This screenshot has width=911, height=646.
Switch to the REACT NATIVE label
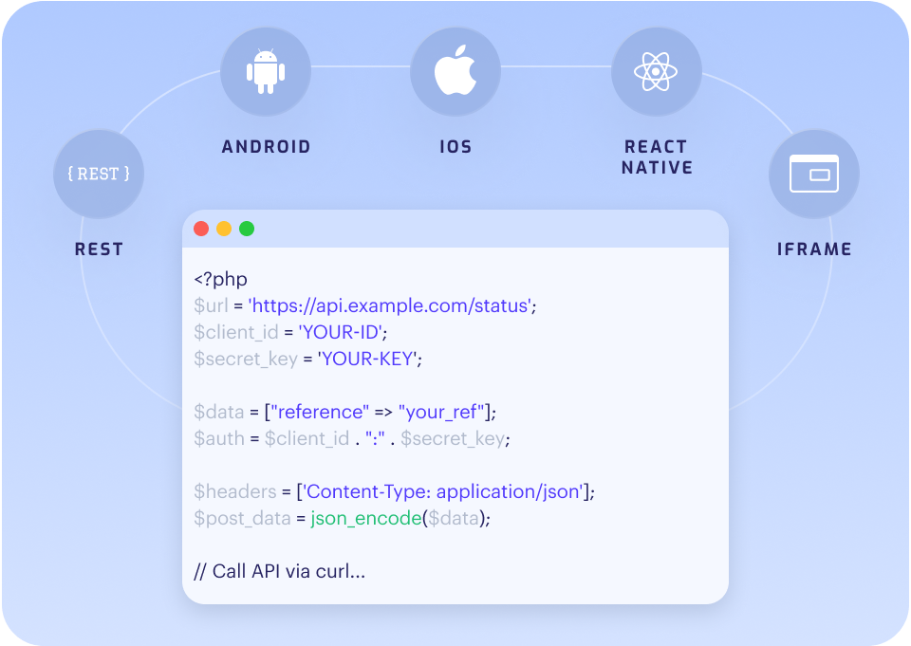(657, 157)
